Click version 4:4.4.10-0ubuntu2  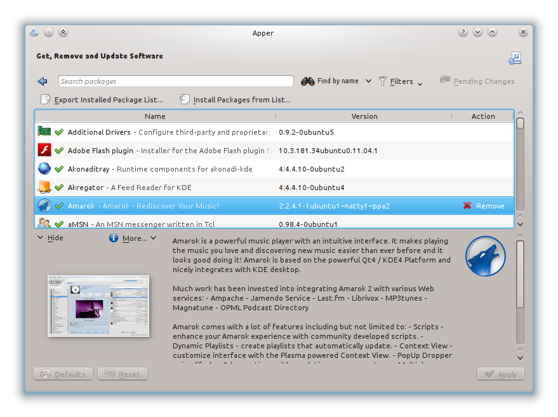tap(312, 169)
